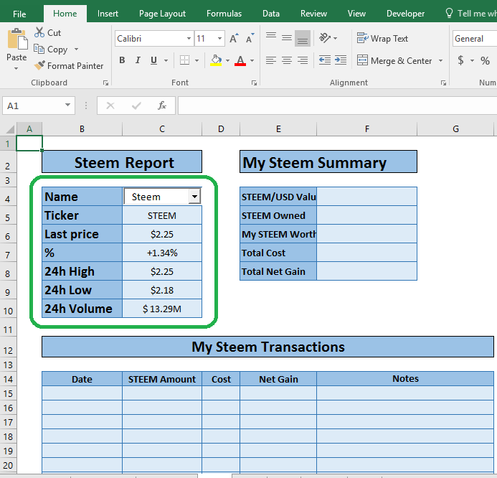
Task: Center text horizontally in cell
Action: coord(287,60)
